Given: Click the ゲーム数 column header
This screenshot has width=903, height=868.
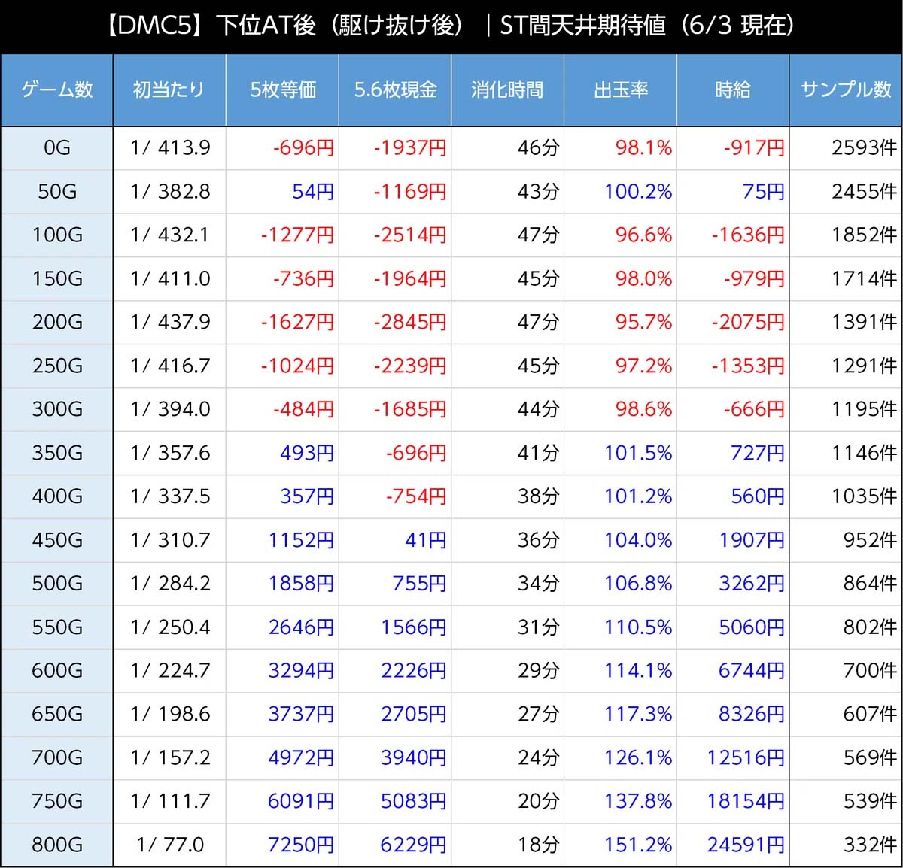Looking at the screenshot, I should pos(56,90).
